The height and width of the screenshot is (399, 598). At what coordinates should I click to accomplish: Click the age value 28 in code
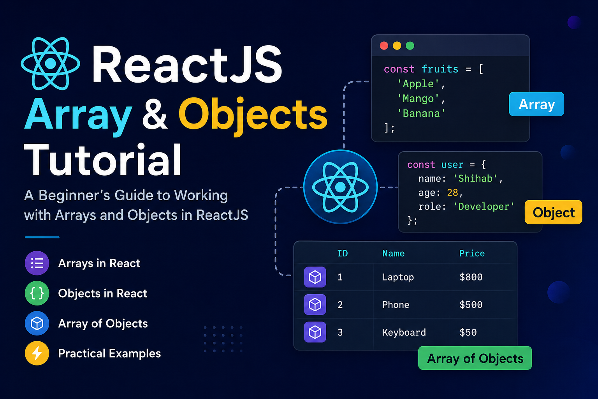pos(452,192)
